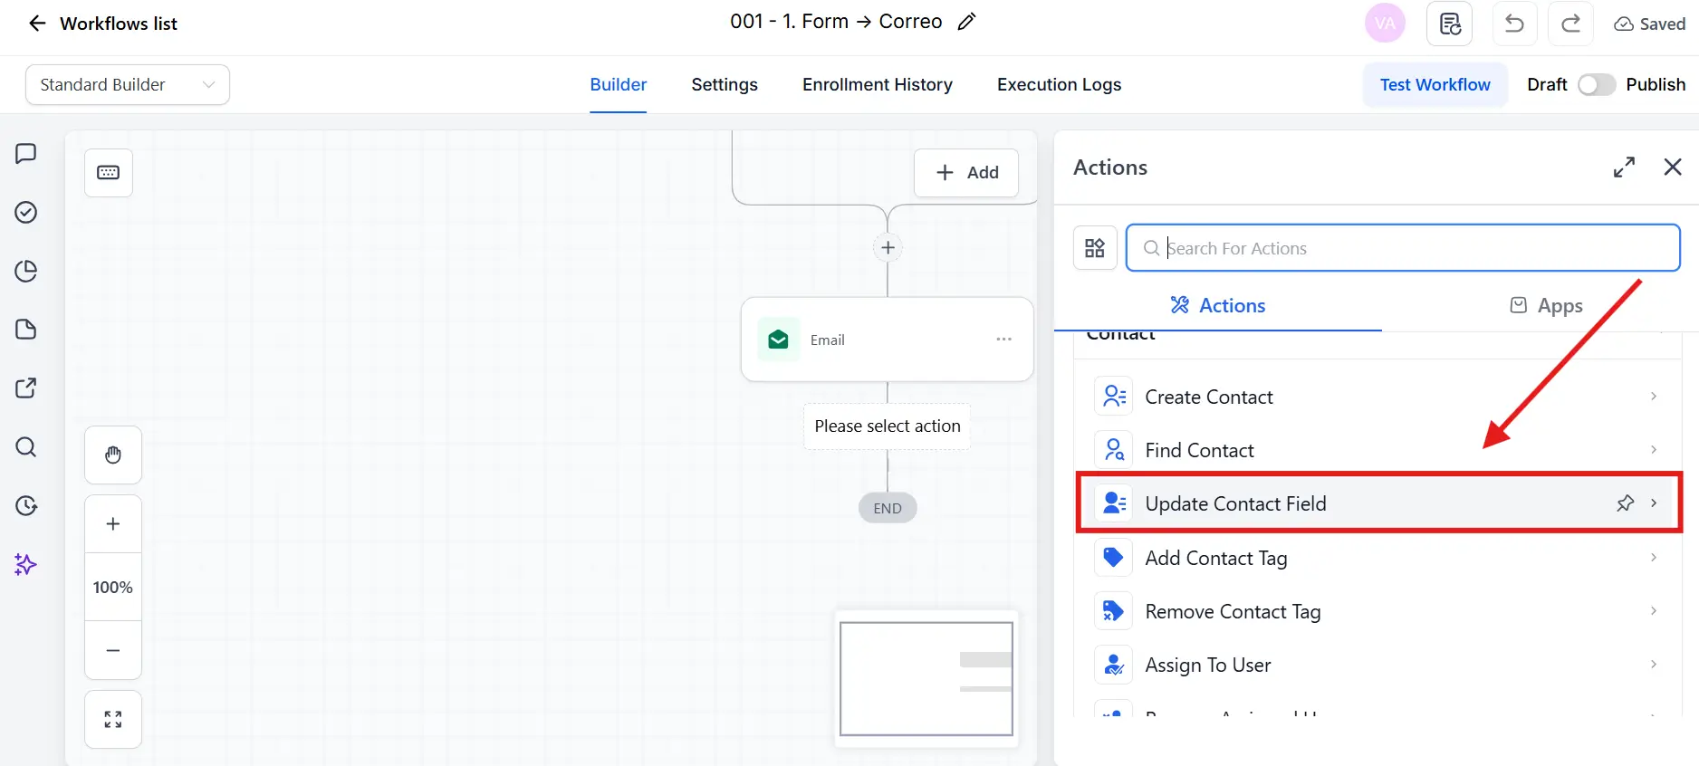
Task: Expand the Find Contact action chevron
Action: (x=1654, y=450)
